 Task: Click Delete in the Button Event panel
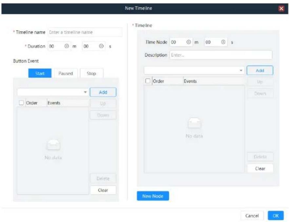click(103, 178)
